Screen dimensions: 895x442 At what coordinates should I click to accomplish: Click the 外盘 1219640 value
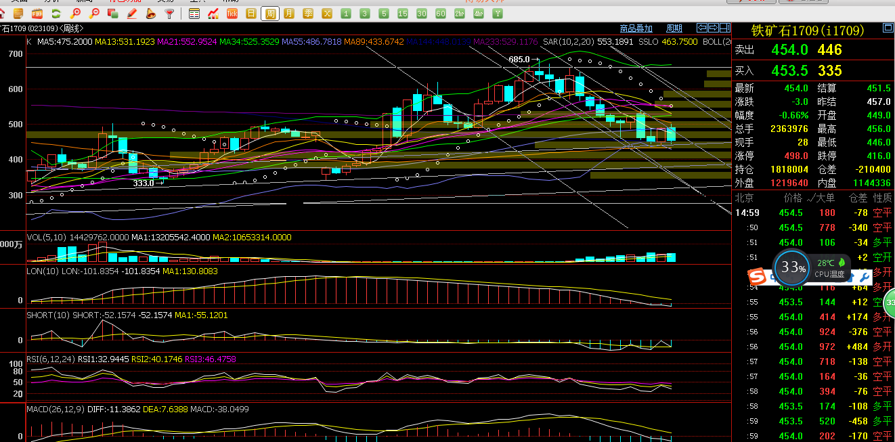click(x=789, y=183)
